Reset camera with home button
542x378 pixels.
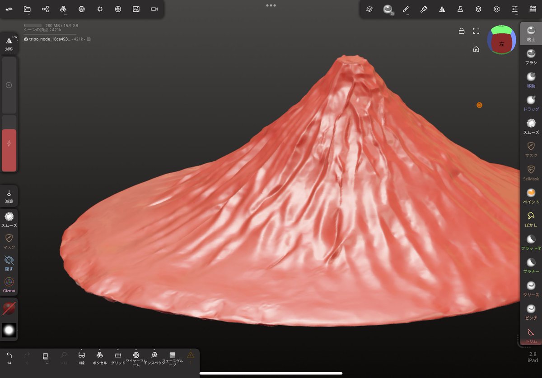tap(476, 49)
